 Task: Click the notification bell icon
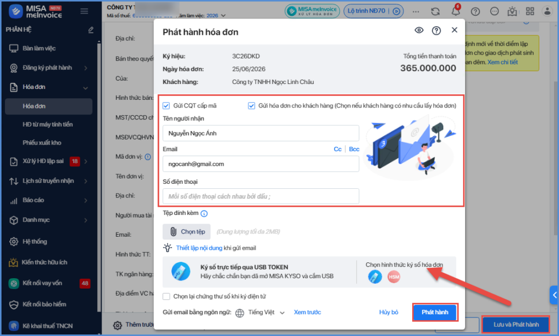[x=456, y=11]
